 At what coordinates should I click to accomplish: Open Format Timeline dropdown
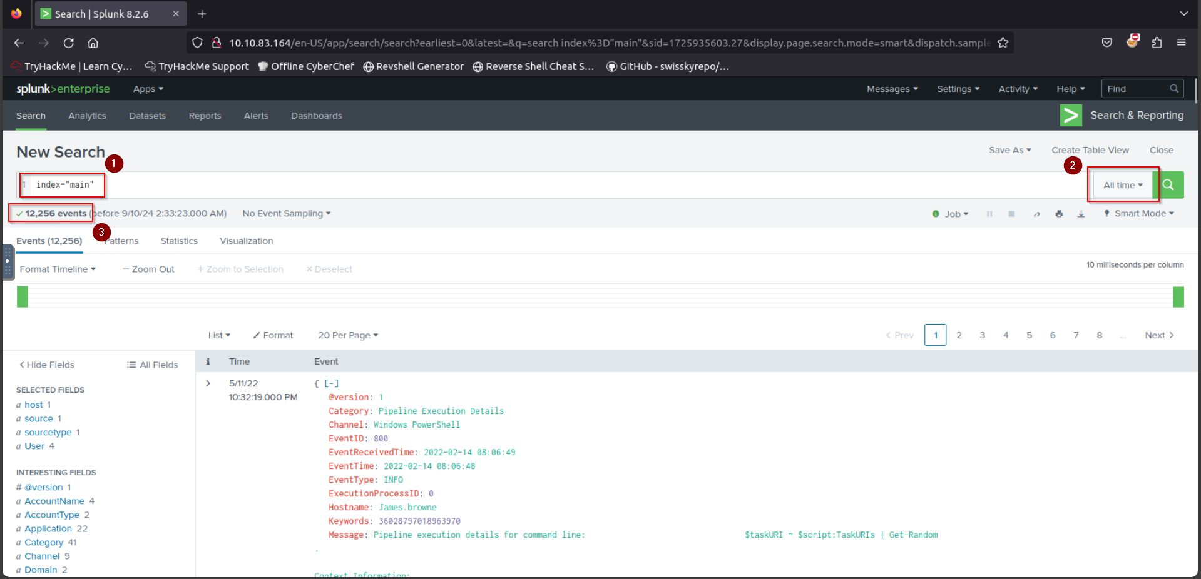58,269
